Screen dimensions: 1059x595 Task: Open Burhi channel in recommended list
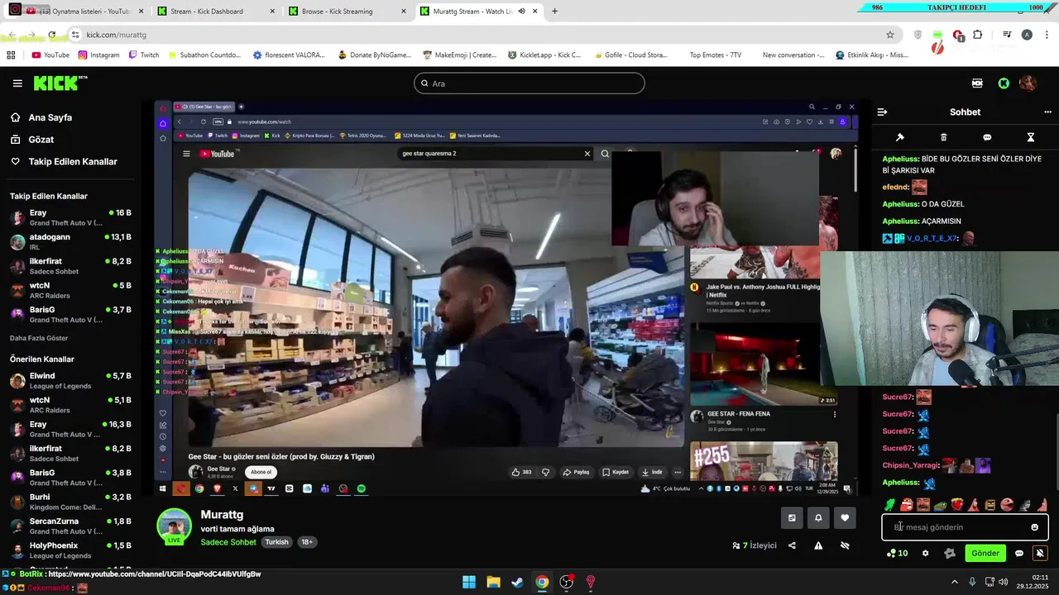tap(70, 502)
